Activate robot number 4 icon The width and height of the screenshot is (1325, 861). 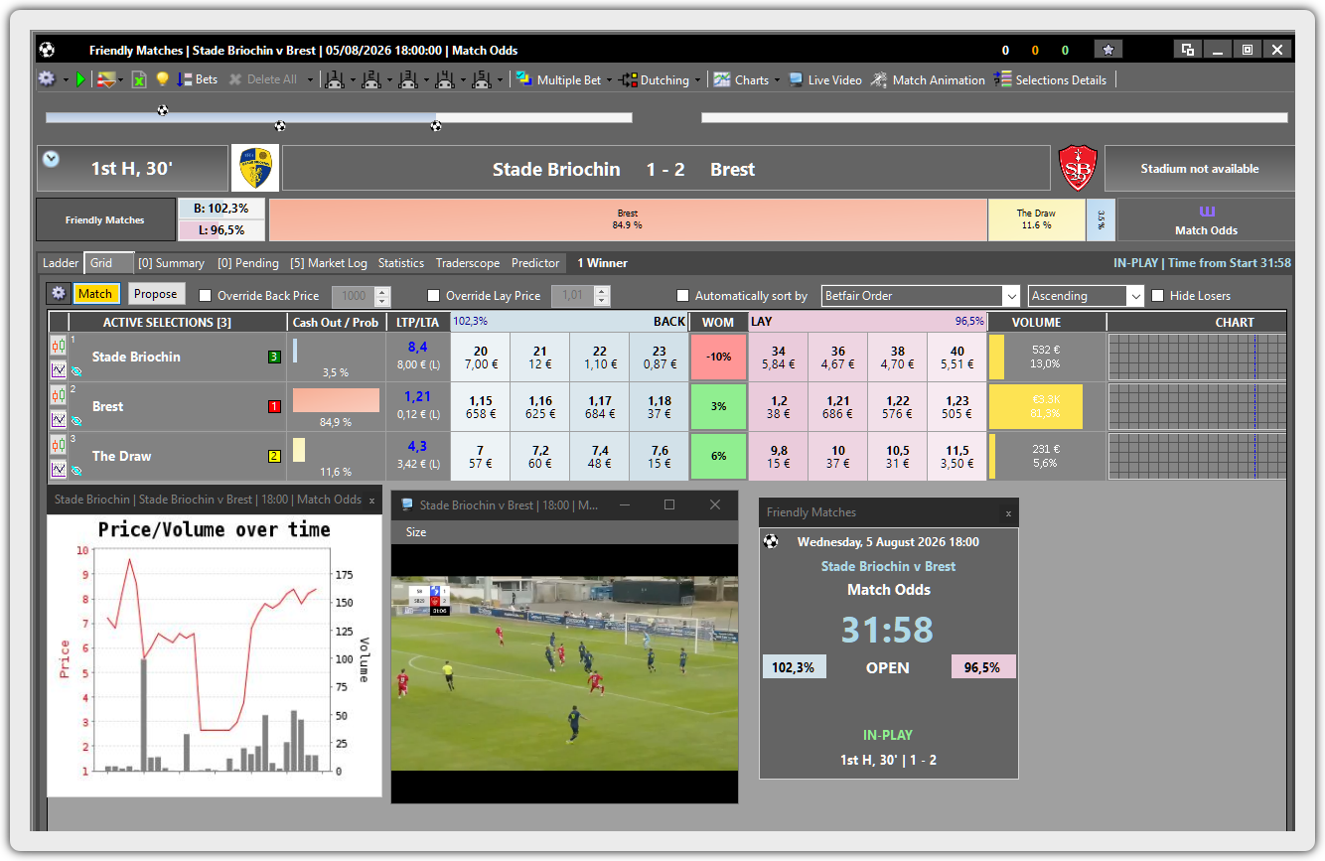coord(445,79)
